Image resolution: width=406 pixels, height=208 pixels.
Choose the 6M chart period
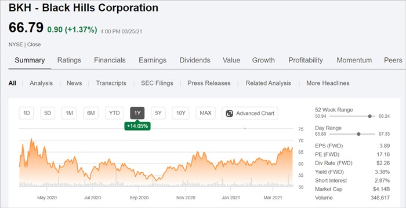pos(91,113)
